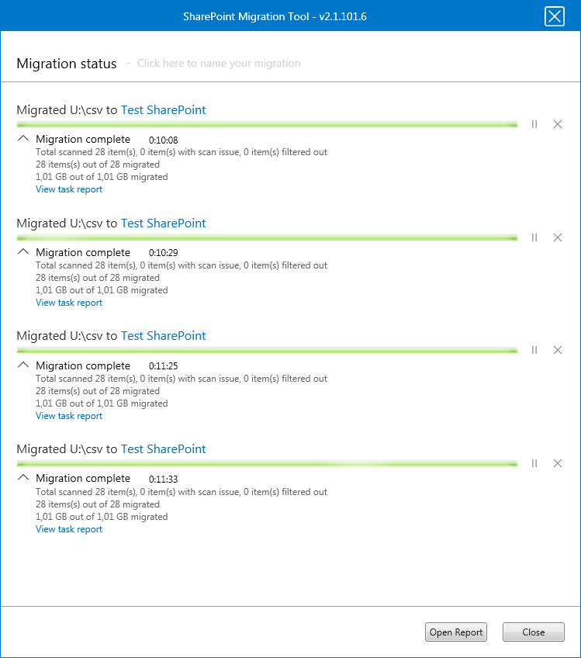Cancel the fourth migration with its X icon
The height and width of the screenshot is (658, 581).
coord(558,463)
